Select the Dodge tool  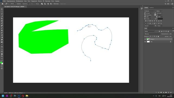tap(2, 42)
